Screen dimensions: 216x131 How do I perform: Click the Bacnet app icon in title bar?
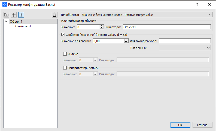click(5, 4)
